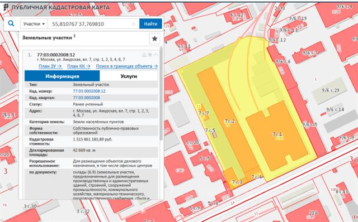358x222 pixels.
Task: Click building 3 с.30 label on the map
Action: pos(30,206)
